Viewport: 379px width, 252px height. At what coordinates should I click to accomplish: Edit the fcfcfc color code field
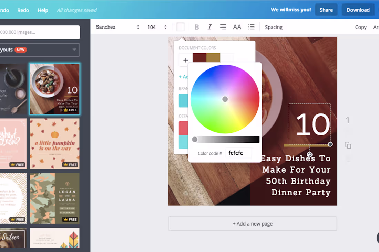coord(238,153)
